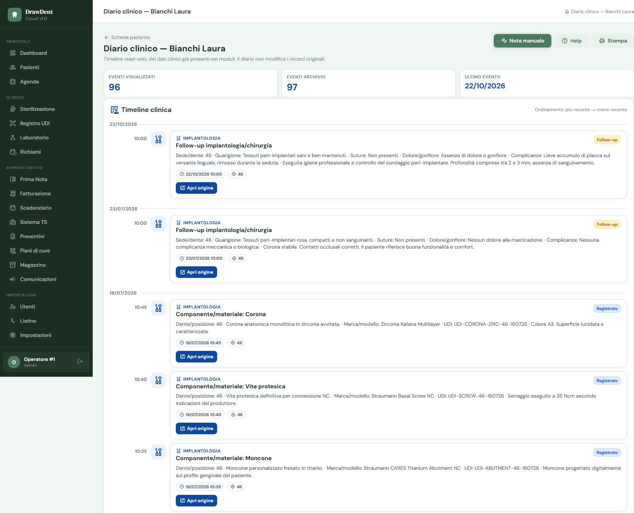
Task: Click the Fatturazione receipt icon
Action: coord(13,193)
